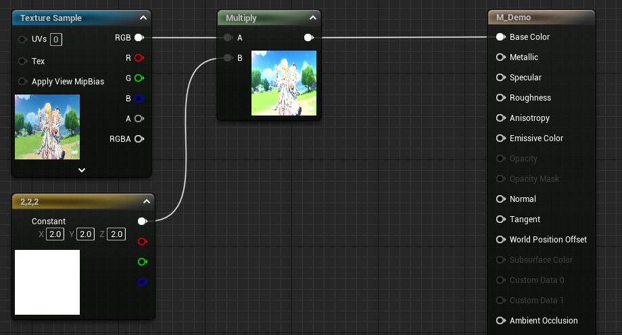Viewport: 622px width, 335px height.
Task: Click the white constant color preview swatch
Action: tap(47, 282)
